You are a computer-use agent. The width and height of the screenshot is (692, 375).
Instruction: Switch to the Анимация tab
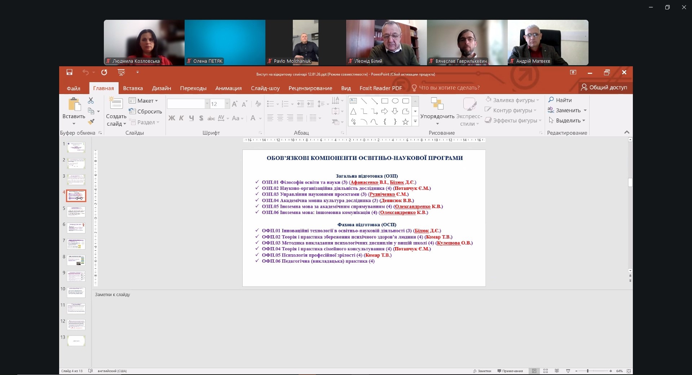228,88
